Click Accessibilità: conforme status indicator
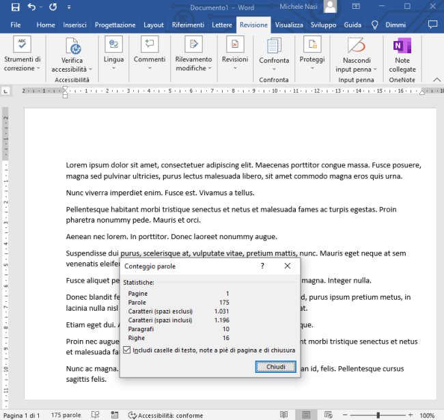444x420 pixels. coord(165,415)
